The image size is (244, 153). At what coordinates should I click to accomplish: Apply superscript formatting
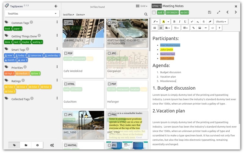(x=192, y=22)
